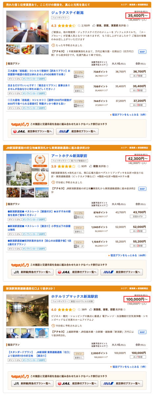
Task: Open the ジュラクステイ新潟 hotel title link
Action: tap(67, 13)
